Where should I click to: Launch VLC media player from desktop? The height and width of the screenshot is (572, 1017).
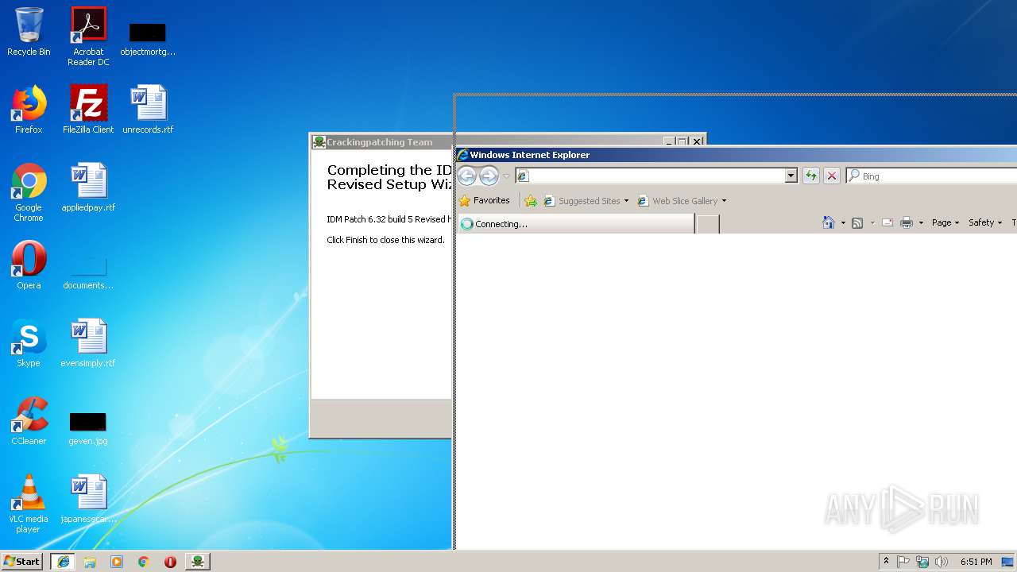click(29, 504)
